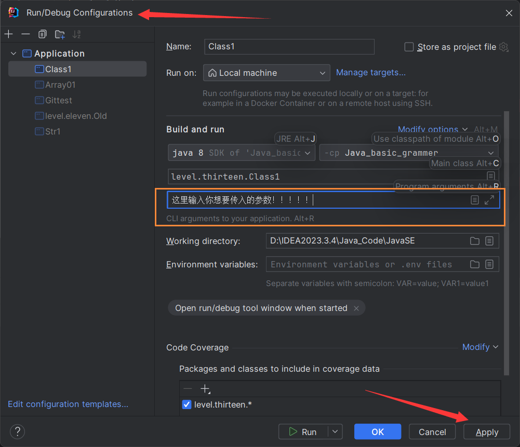Image resolution: width=520 pixels, height=447 pixels.
Task: Add a package to coverage data
Action: click(x=205, y=389)
